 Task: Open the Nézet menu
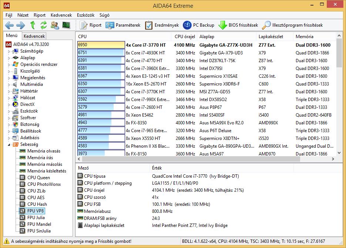(23, 15)
